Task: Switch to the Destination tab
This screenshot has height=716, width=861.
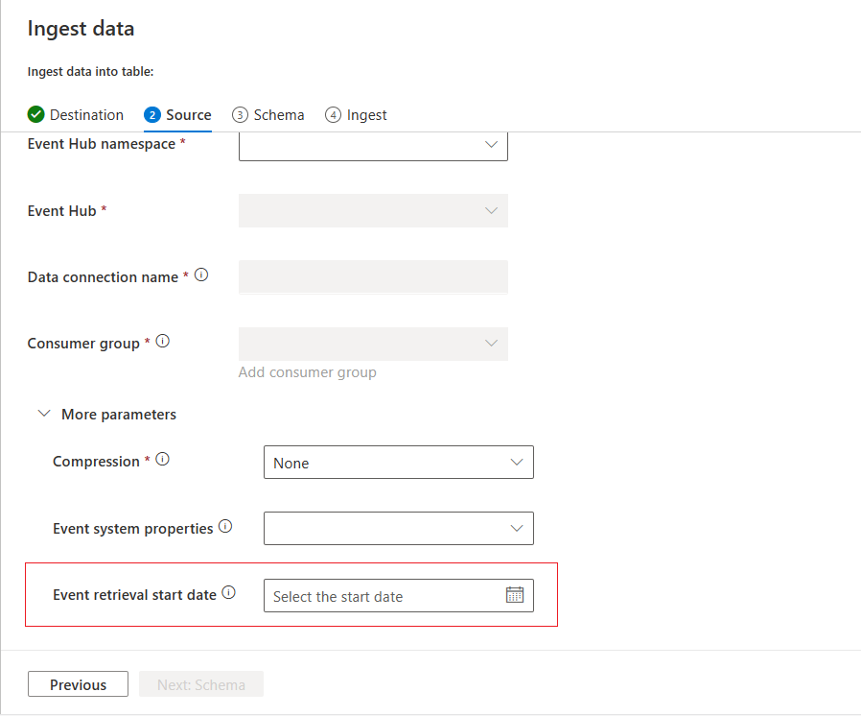Action: click(x=86, y=115)
